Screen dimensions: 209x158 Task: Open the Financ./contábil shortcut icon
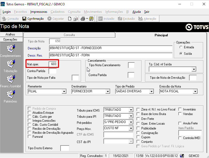[x=11, y=79]
